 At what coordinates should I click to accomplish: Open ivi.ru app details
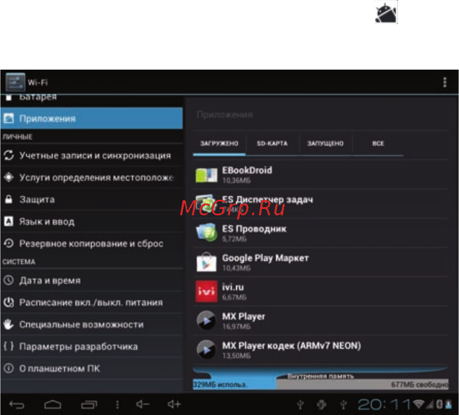point(320,291)
